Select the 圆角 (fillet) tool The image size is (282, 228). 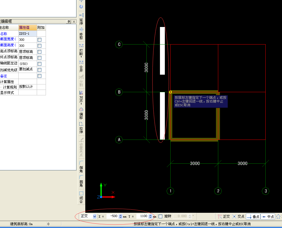coord(81,181)
